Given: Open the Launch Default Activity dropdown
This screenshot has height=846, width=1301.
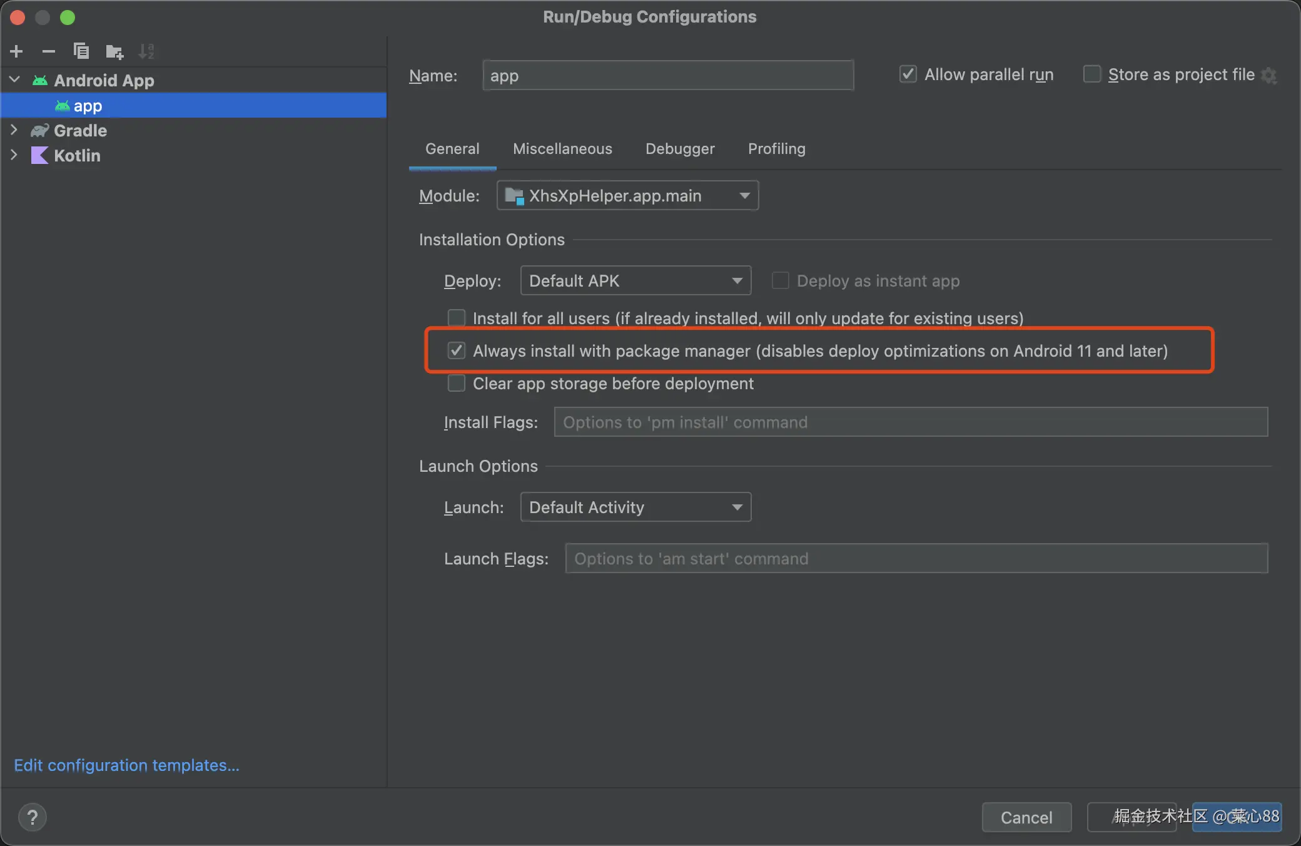Looking at the screenshot, I should click(x=635, y=507).
